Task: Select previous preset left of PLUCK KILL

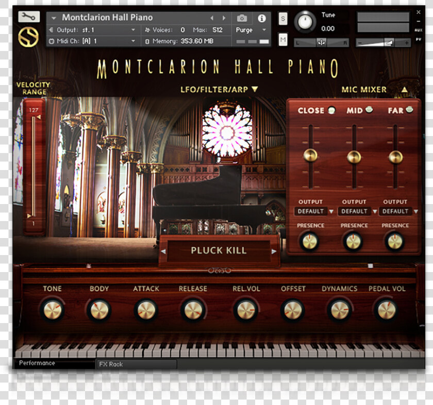Action: point(163,251)
